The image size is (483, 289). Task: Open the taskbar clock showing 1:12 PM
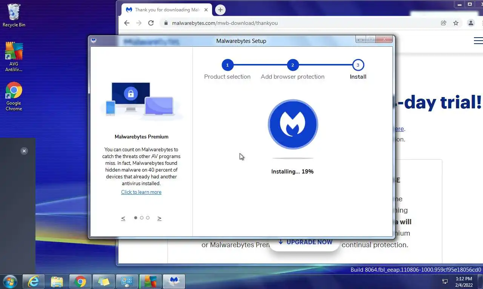(463, 282)
